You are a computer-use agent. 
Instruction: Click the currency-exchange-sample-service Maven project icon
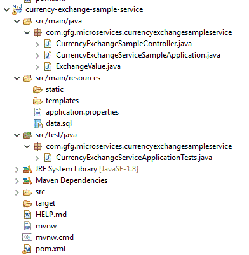point(17,9)
